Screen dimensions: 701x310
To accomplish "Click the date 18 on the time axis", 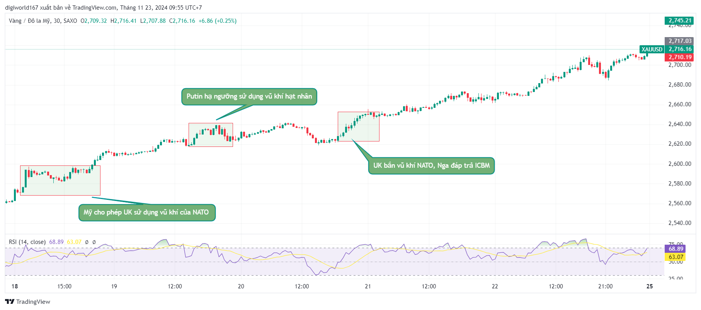I will 15,286.
